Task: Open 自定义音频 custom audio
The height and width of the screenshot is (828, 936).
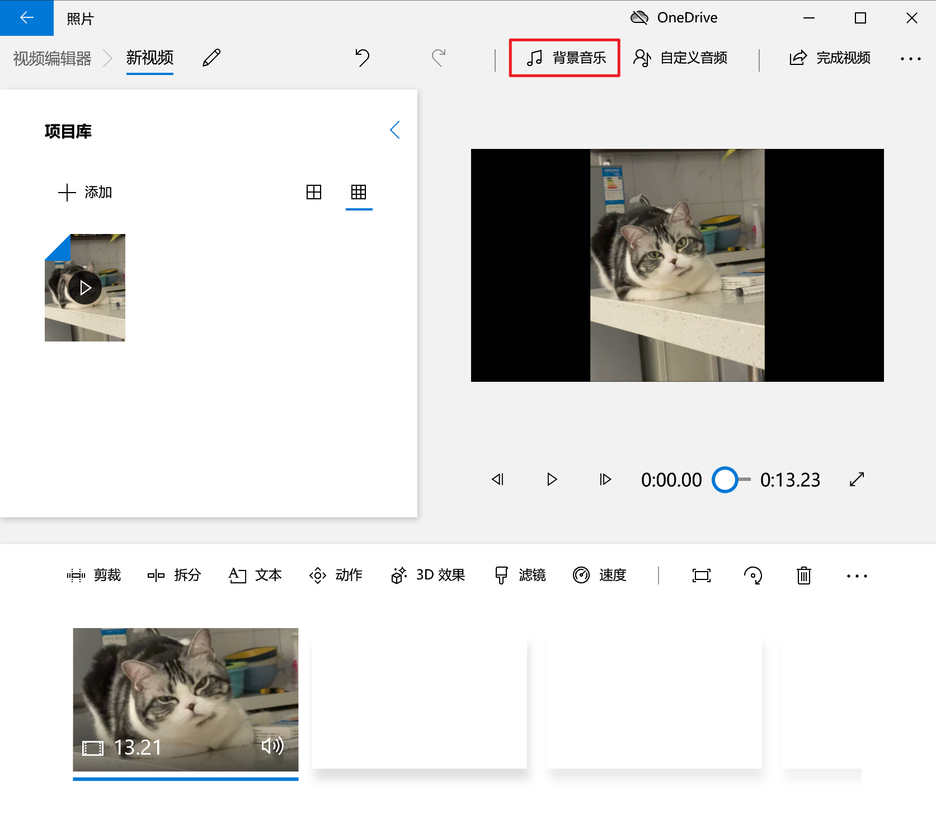Action: pos(680,58)
